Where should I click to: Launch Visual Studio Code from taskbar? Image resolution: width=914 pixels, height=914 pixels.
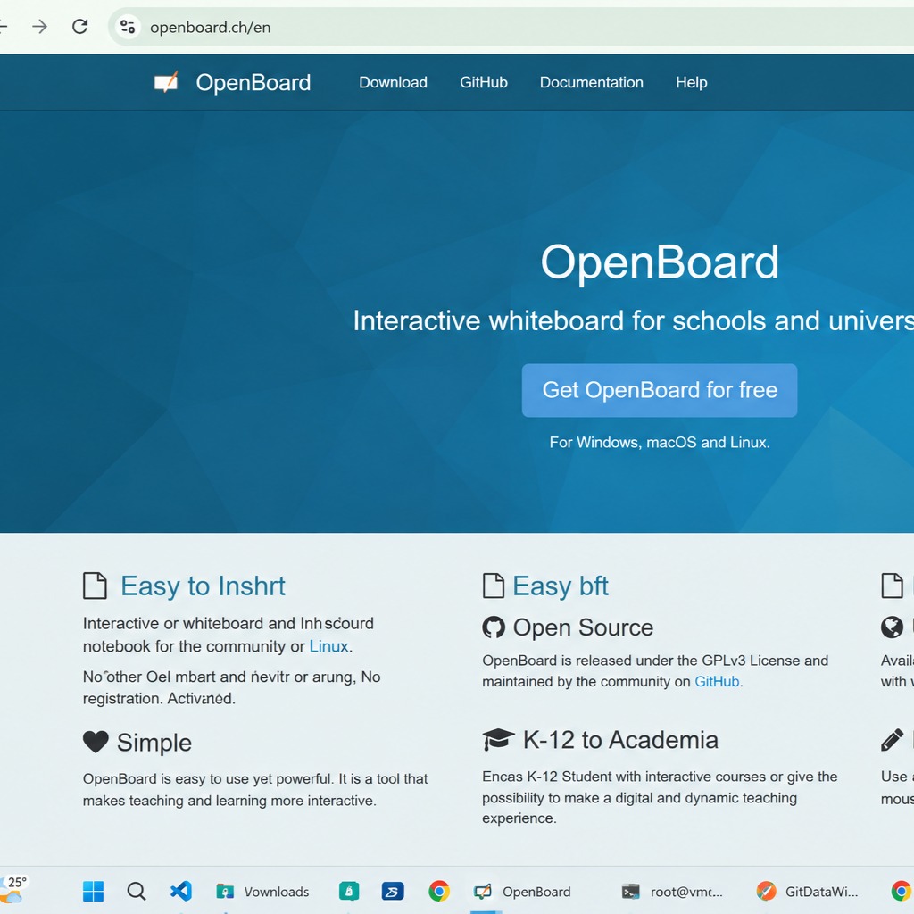180,892
